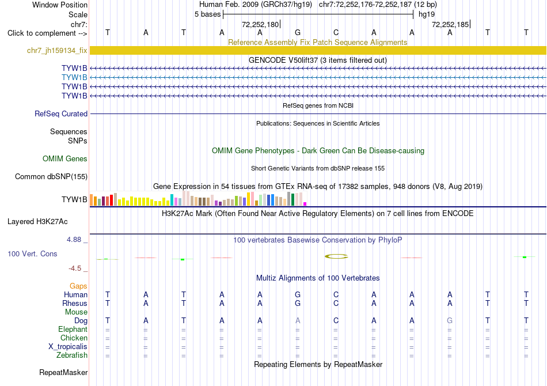
Task: Click the 'Common dbSNP(155)' label
Action: click(x=51, y=177)
